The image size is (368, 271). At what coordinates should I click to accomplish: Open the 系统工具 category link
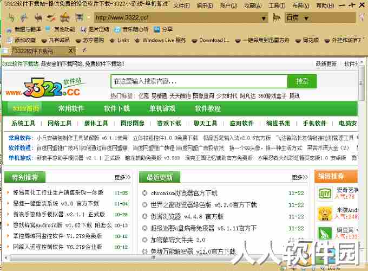pyautogui.click(x=23, y=123)
